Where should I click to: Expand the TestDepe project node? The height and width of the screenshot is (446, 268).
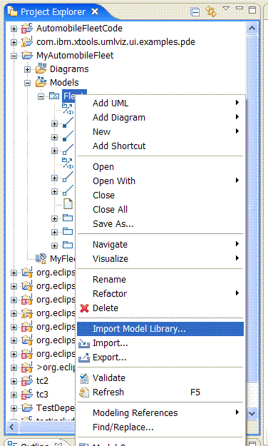(14, 408)
